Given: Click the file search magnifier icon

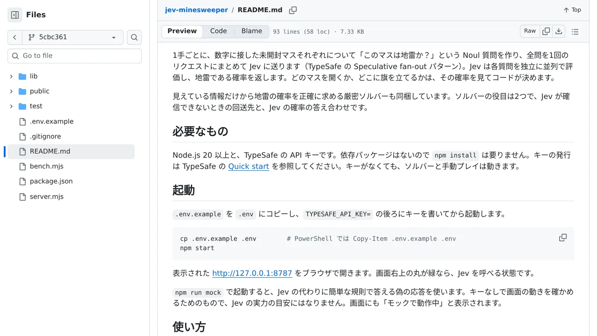Looking at the screenshot, I should 134,37.
